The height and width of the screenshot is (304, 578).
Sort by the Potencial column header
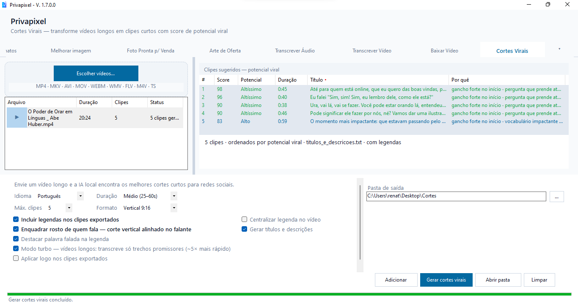[x=256, y=80]
